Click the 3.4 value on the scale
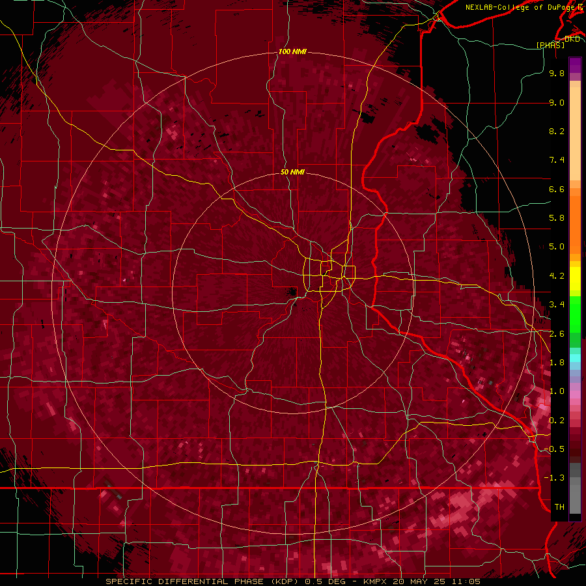This screenshot has width=586, height=586. click(x=557, y=305)
